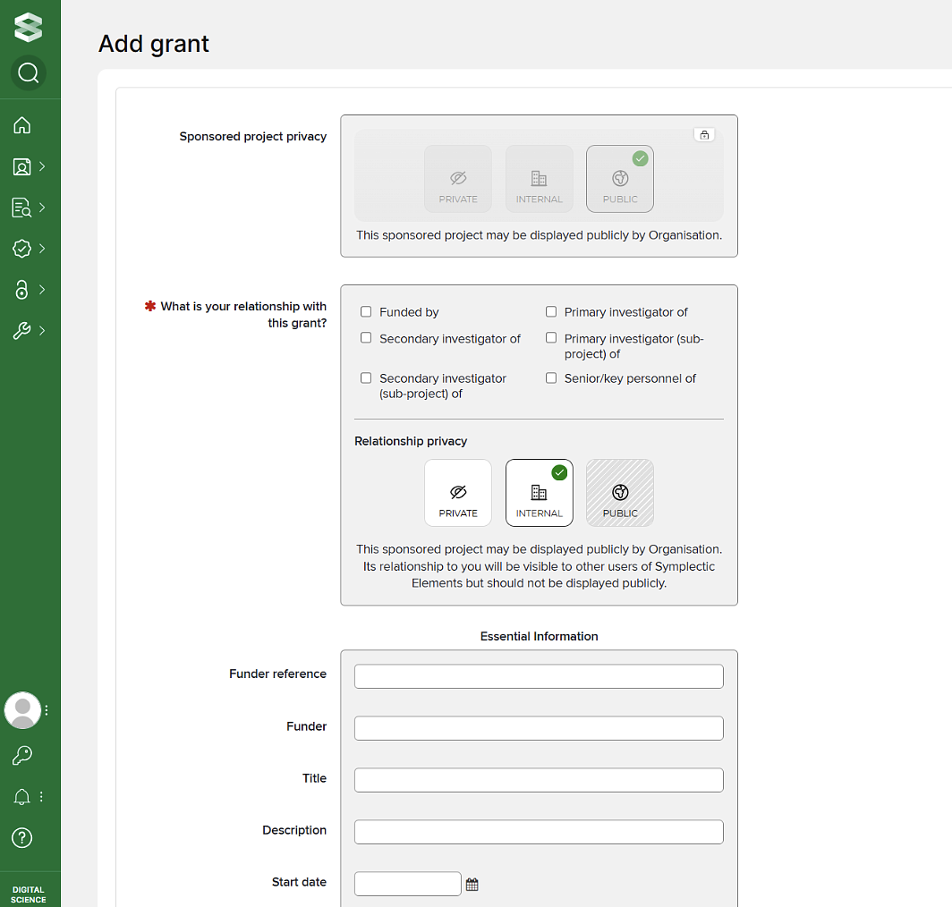
Task: Check the 'Funded by' checkbox
Action: point(366,312)
